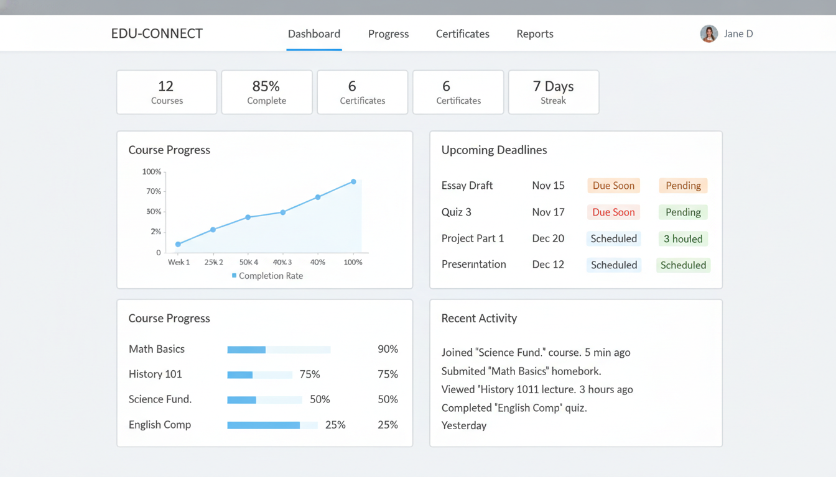Open the 12 Courses stat card

167,92
